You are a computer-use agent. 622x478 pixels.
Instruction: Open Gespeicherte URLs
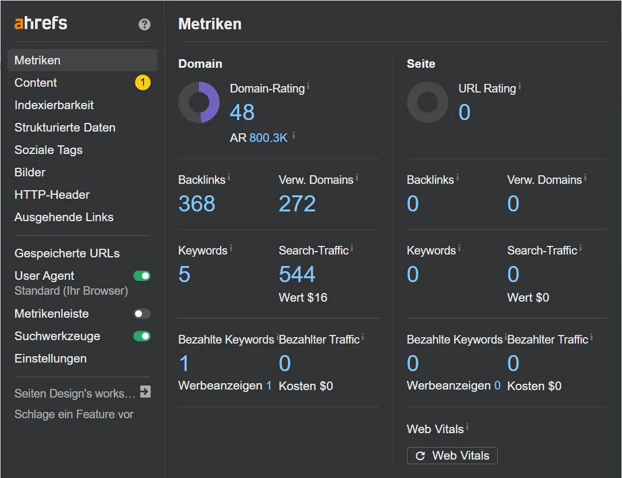(67, 253)
